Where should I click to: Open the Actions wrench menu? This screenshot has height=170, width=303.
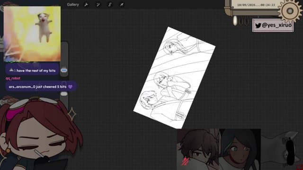86,5
